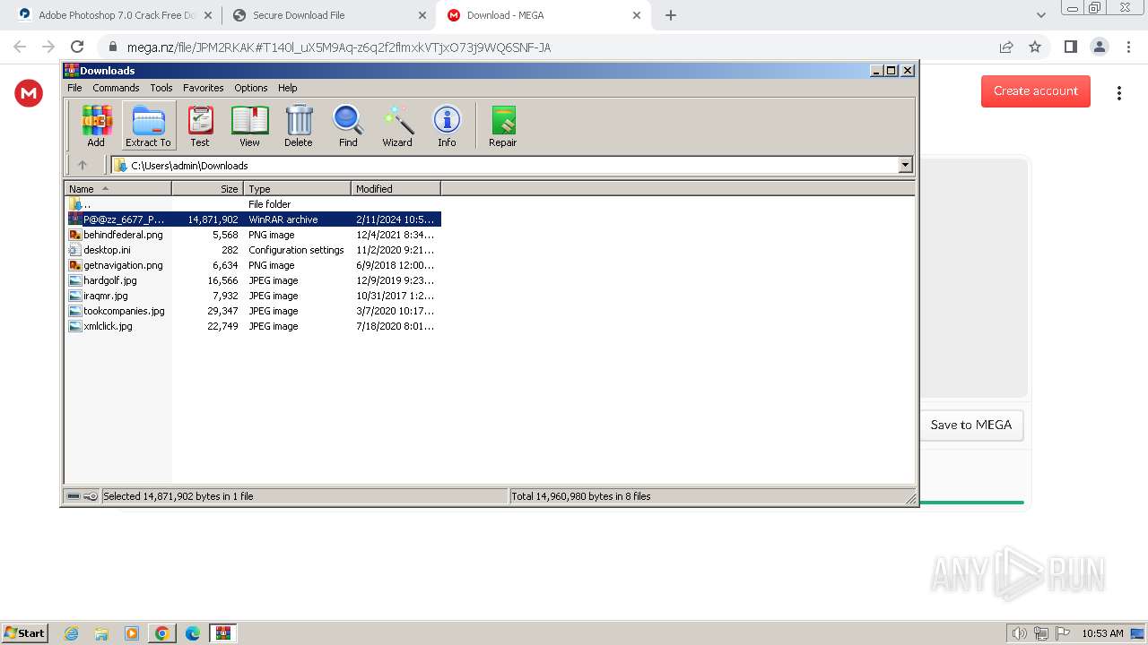Sort files by Name column header

pos(117,188)
